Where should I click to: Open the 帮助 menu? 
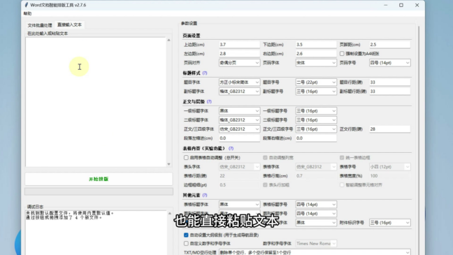(x=27, y=13)
